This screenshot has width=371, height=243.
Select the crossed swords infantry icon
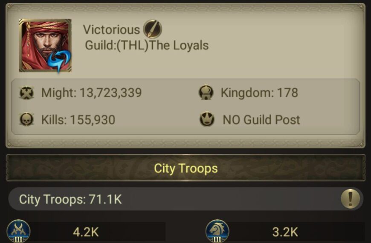click(x=18, y=231)
